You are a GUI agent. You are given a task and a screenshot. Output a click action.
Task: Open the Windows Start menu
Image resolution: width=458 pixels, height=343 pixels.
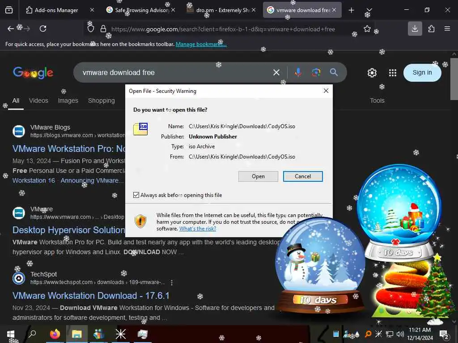click(x=11, y=334)
